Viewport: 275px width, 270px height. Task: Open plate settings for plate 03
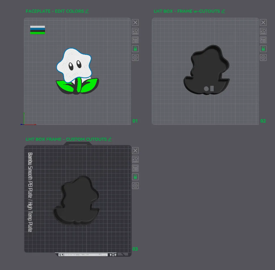pos(135,185)
